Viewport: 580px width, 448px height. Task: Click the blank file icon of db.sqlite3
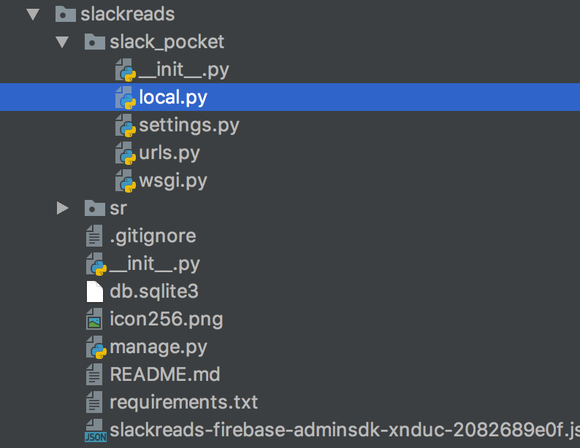click(95, 291)
